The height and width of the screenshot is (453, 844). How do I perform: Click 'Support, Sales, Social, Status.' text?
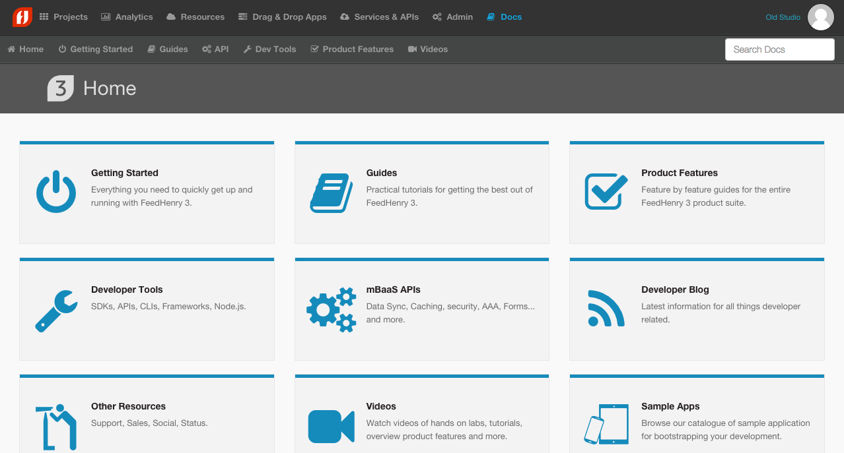pos(149,423)
